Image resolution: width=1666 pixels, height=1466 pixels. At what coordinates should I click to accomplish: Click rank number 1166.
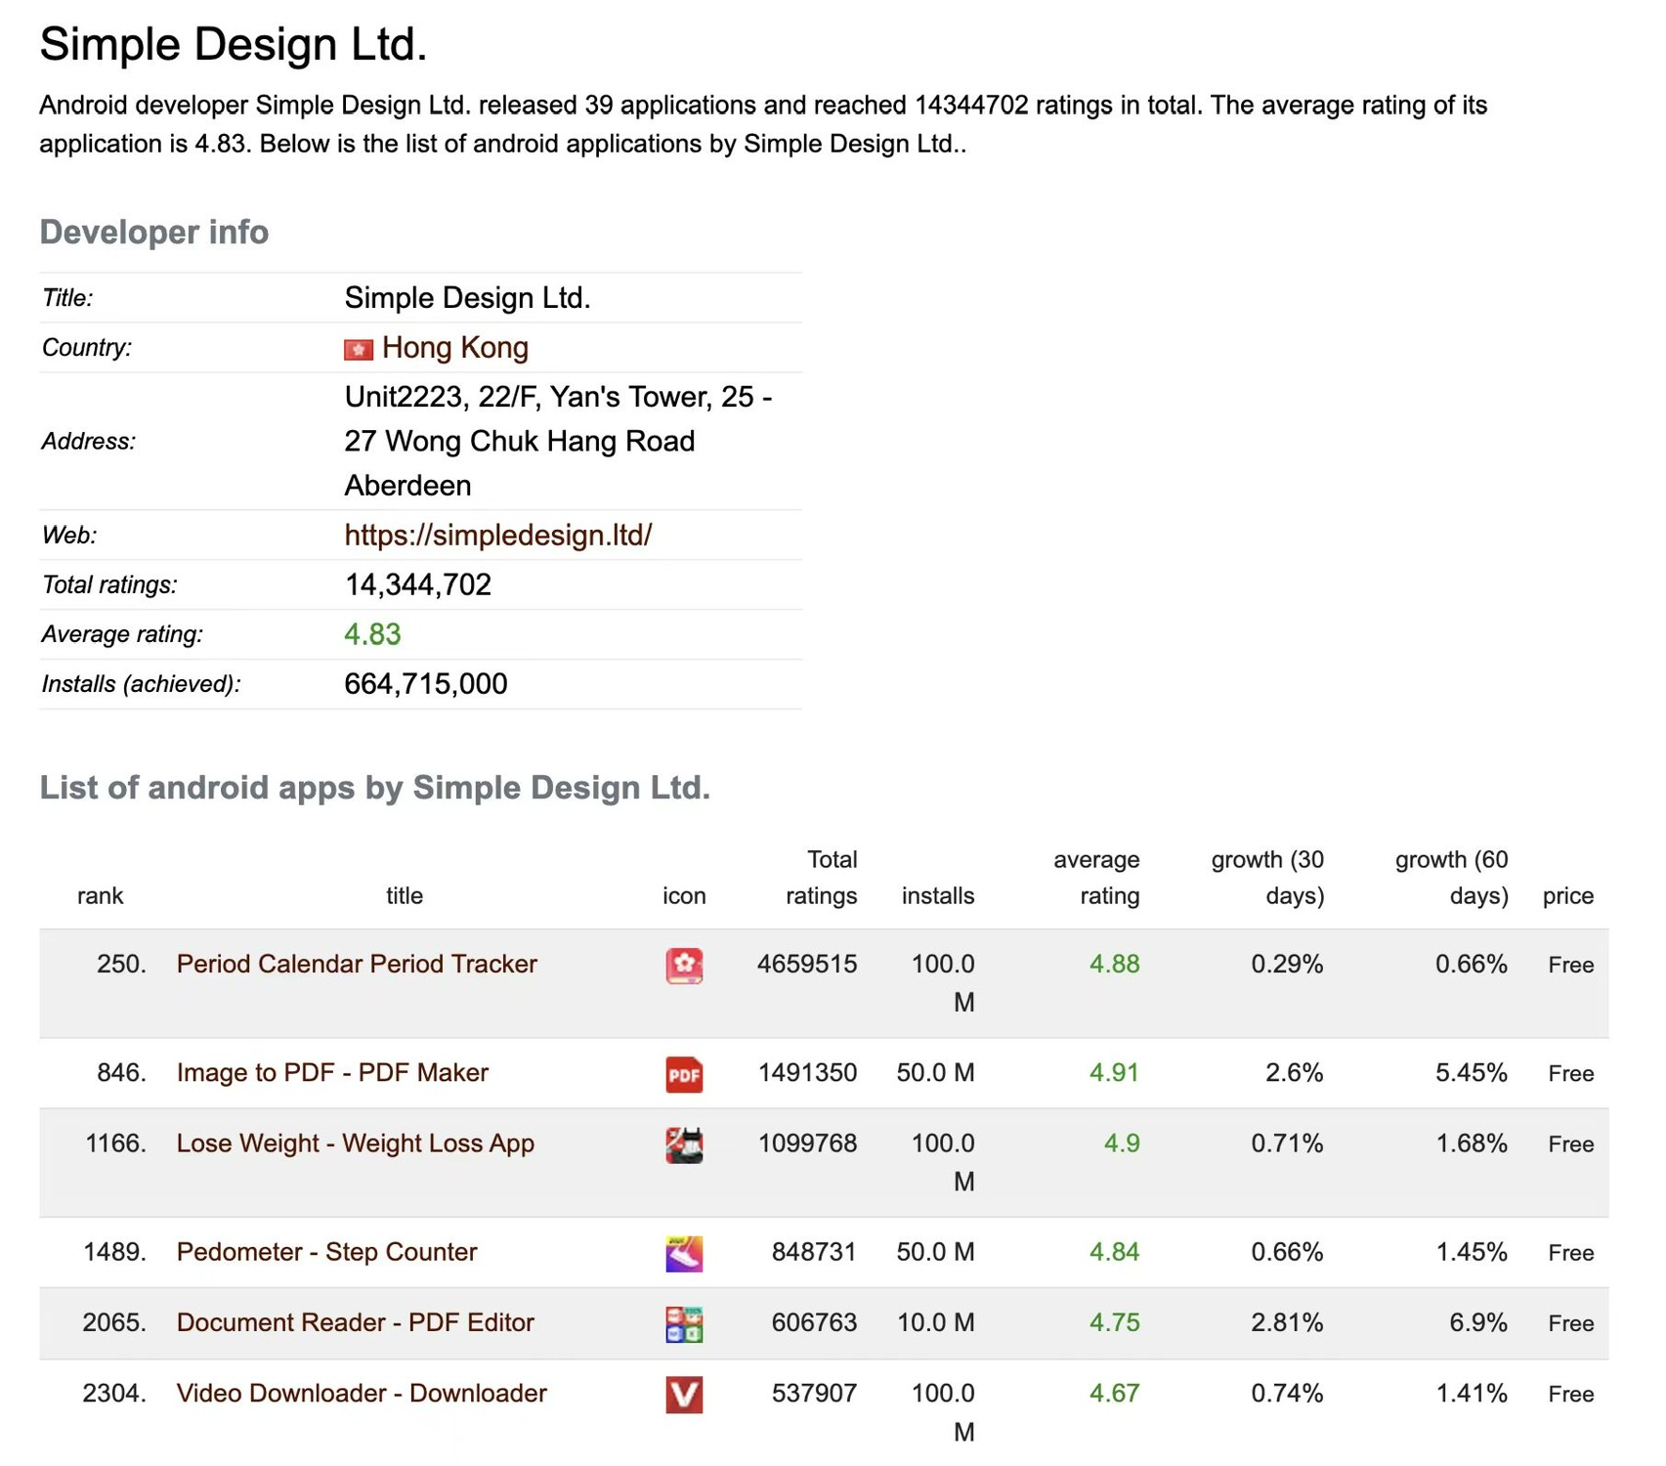coord(115,1143)
